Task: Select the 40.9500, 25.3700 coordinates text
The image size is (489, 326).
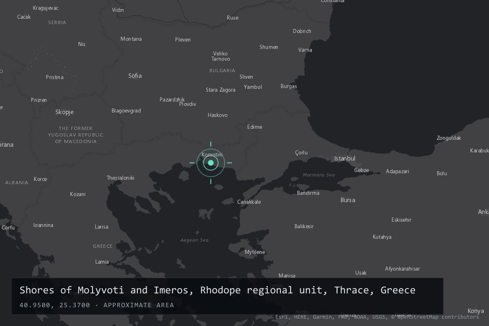Action: click(55, 305)
